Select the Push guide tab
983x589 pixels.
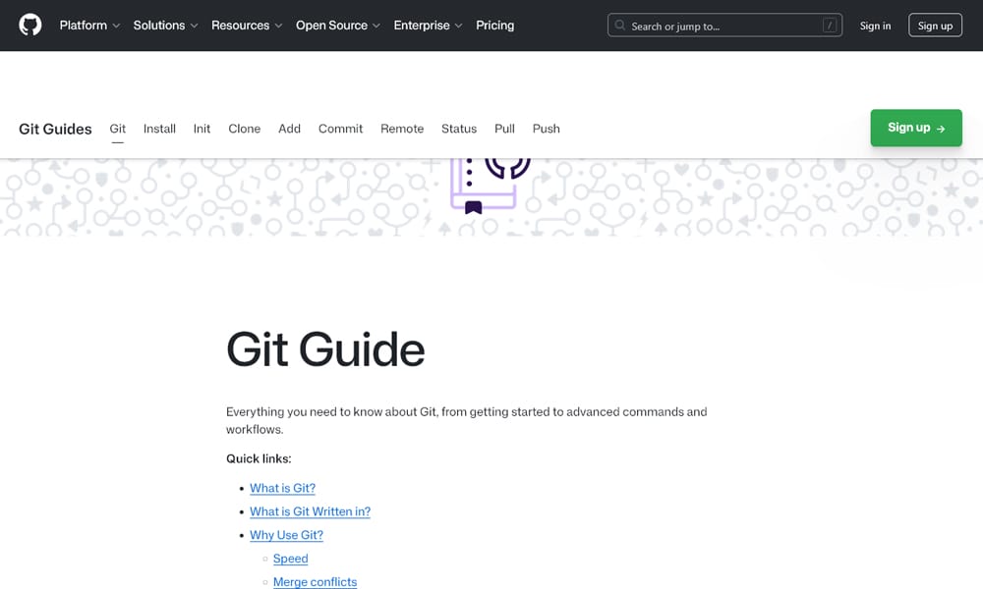pyautogui.click(x=546, y=129)
